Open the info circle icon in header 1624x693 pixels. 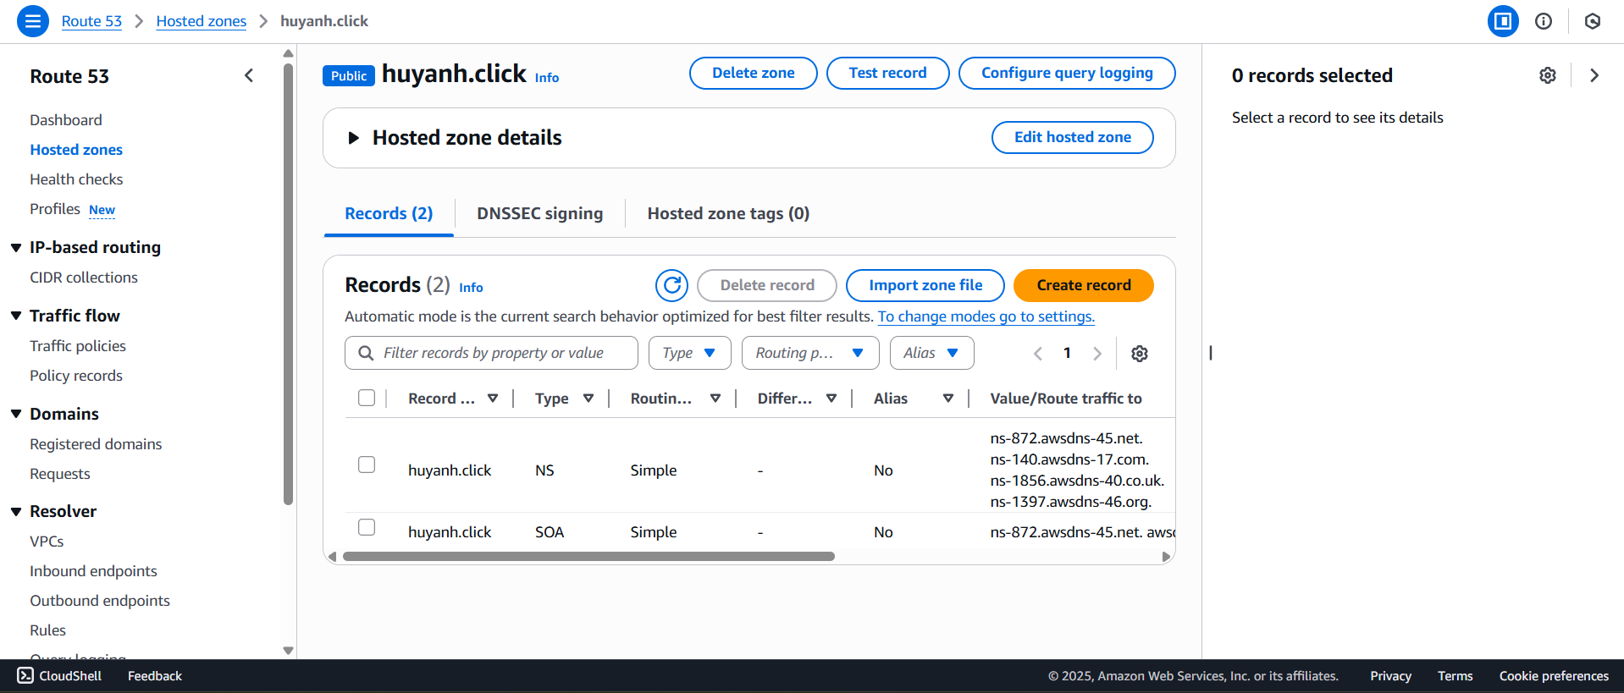click(x=1544, y=21)
